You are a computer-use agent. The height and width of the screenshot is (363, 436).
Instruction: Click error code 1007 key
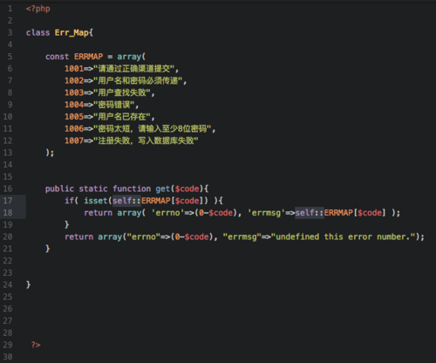coord(74,140)
